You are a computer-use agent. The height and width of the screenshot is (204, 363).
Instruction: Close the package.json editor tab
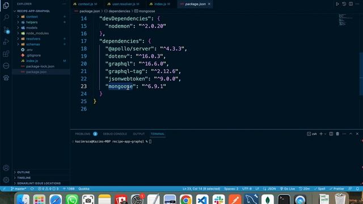tap(209, 4)
